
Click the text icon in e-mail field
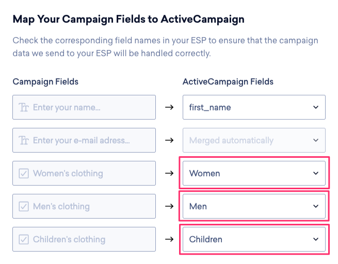(23, 141)
